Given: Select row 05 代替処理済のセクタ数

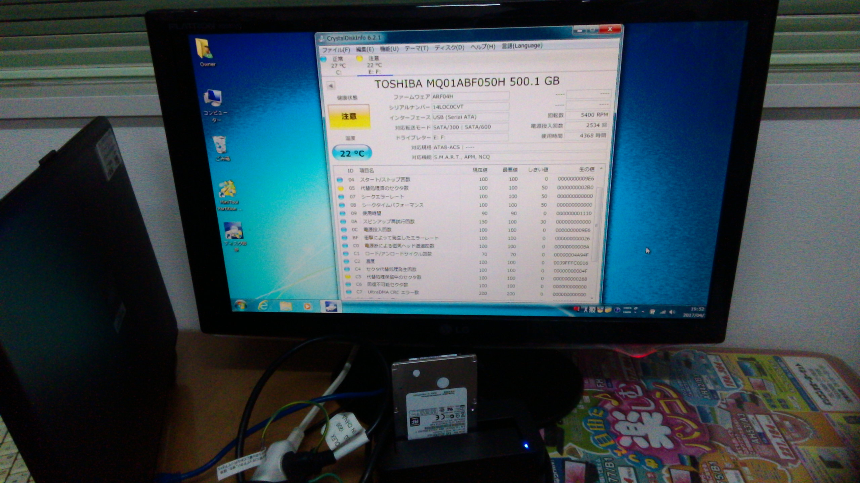Looking at the screenshot, I should 466,188.
